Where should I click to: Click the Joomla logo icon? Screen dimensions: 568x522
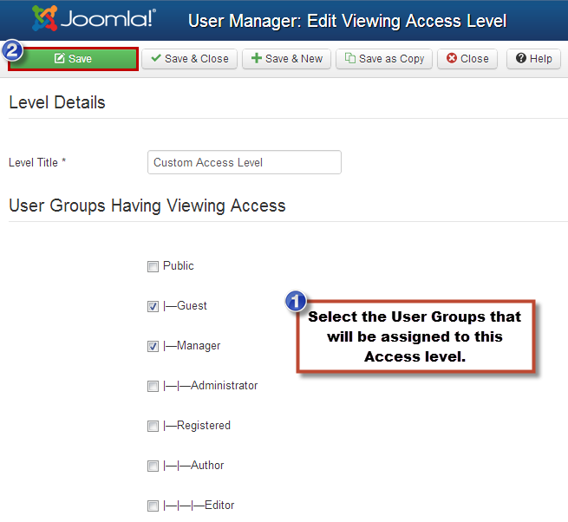pyautogui.click(x=45, y=18)
